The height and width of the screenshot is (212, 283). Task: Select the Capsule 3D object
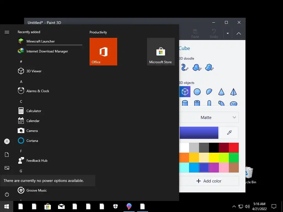pos(209,103)
